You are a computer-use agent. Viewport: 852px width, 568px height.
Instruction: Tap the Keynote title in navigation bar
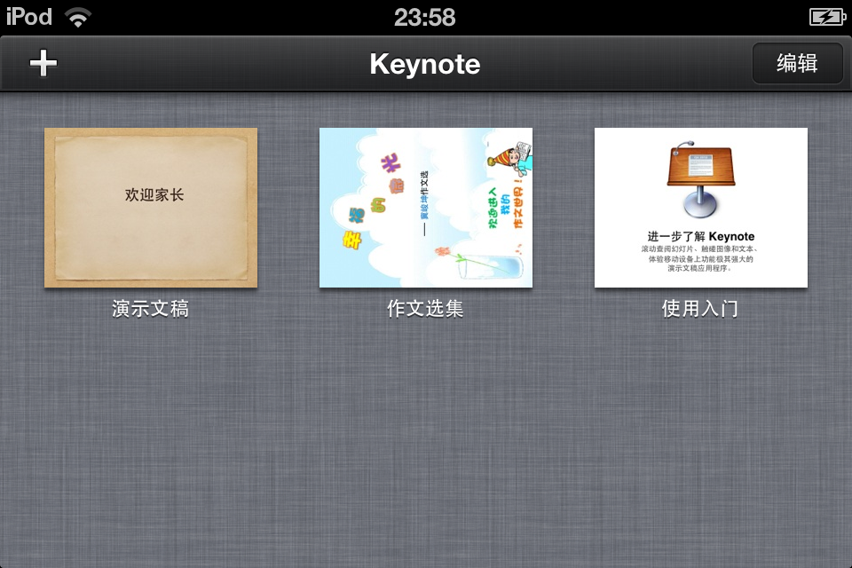[x=425, y=64]
